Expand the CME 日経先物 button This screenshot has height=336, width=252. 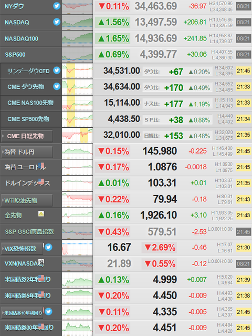[x=27, y=136]
